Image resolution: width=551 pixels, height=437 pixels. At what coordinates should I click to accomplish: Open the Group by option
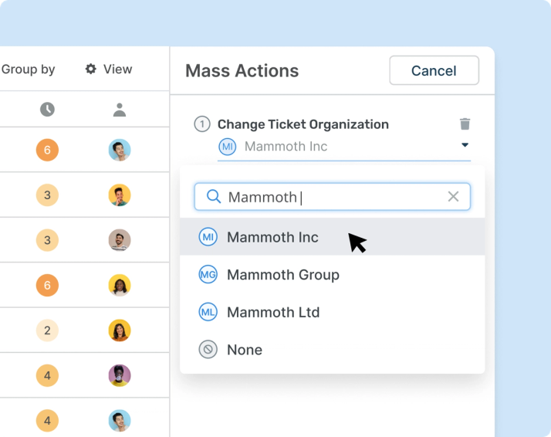(x=28, y=69)
